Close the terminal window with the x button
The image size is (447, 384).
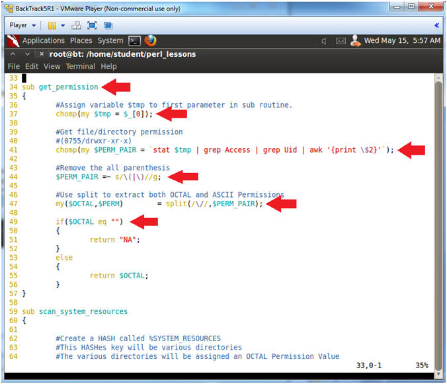pos(42,54)
